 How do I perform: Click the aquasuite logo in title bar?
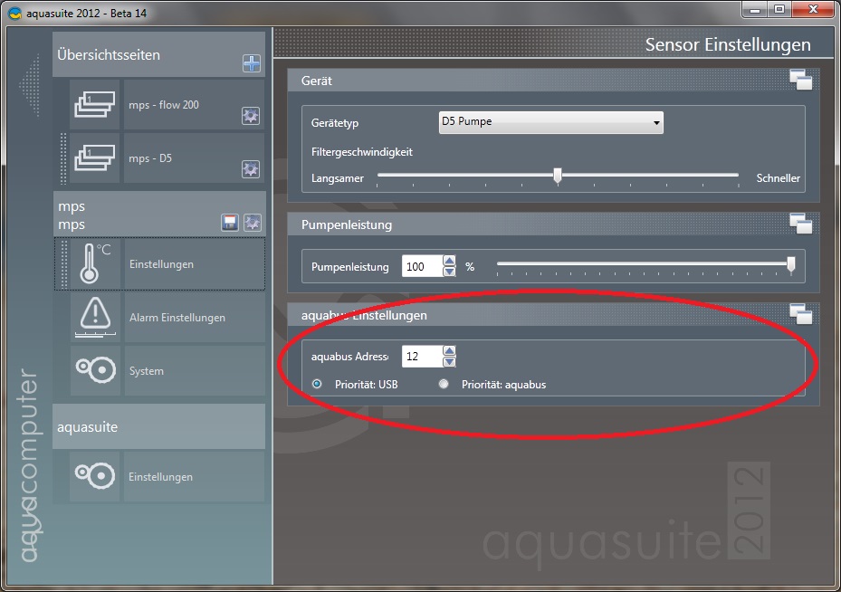pos(15,14)
